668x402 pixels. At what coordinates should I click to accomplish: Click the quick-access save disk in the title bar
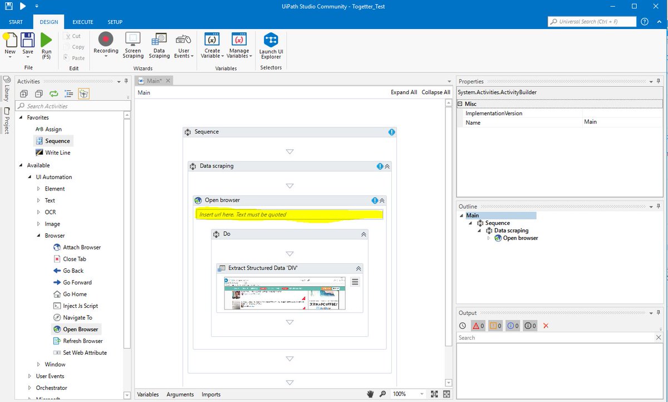click(x=8, y=6)
